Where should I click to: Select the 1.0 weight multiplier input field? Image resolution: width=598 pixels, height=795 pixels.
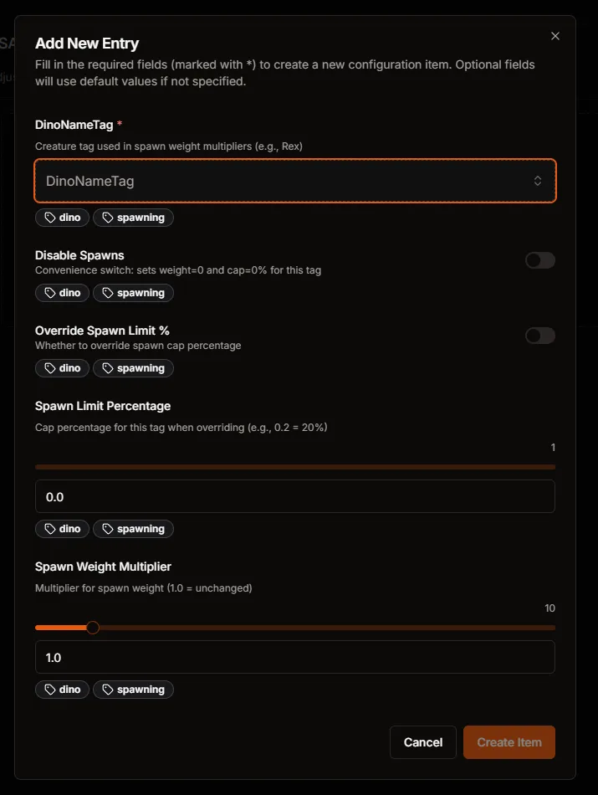pos(294,657)
